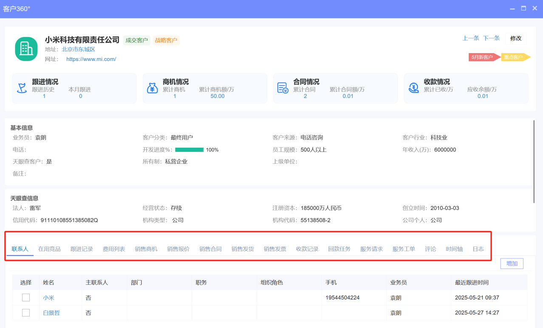
Task: Click the 商机情况 money bag icon
Action: click(153, 88)
